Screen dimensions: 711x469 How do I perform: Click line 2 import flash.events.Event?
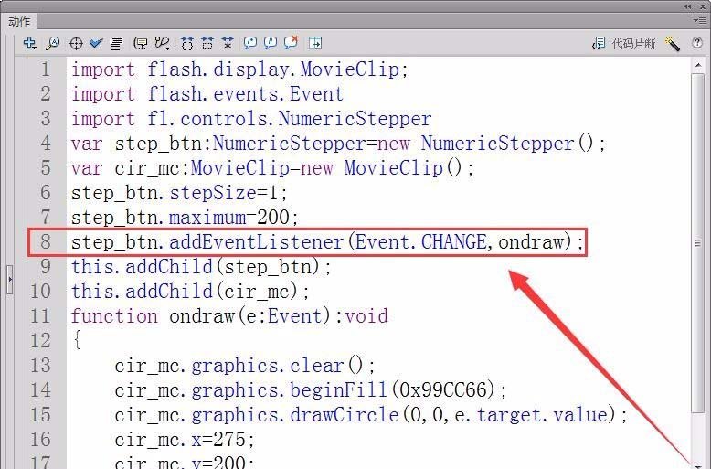click(x=207, y=94)
